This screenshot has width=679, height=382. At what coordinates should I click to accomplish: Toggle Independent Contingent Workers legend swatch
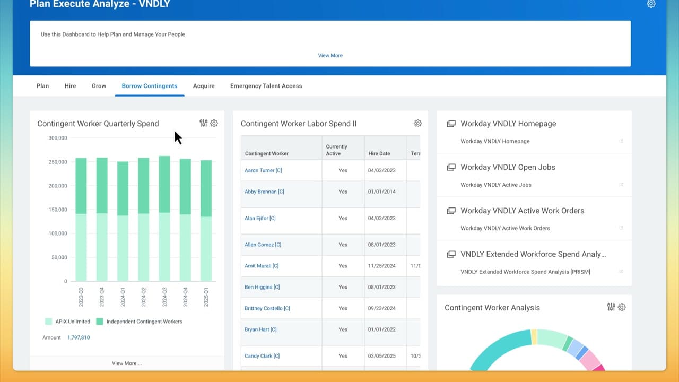(x=100, y=322)
